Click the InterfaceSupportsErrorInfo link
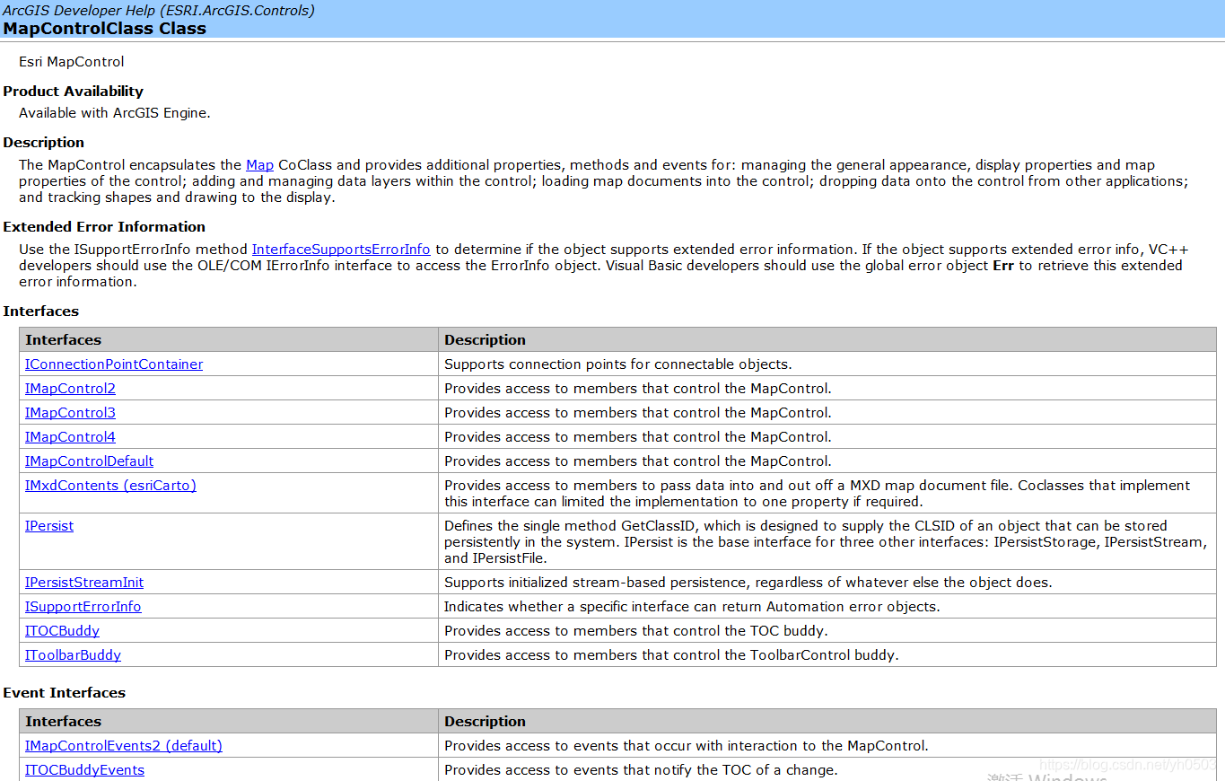 (x=340, y=250)
